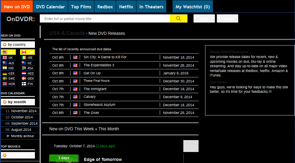Viewport: 295px width, 163px height.
Task: Select the Netherlands NED flag link
Action: pyautogui.click(x=28, y=73)
